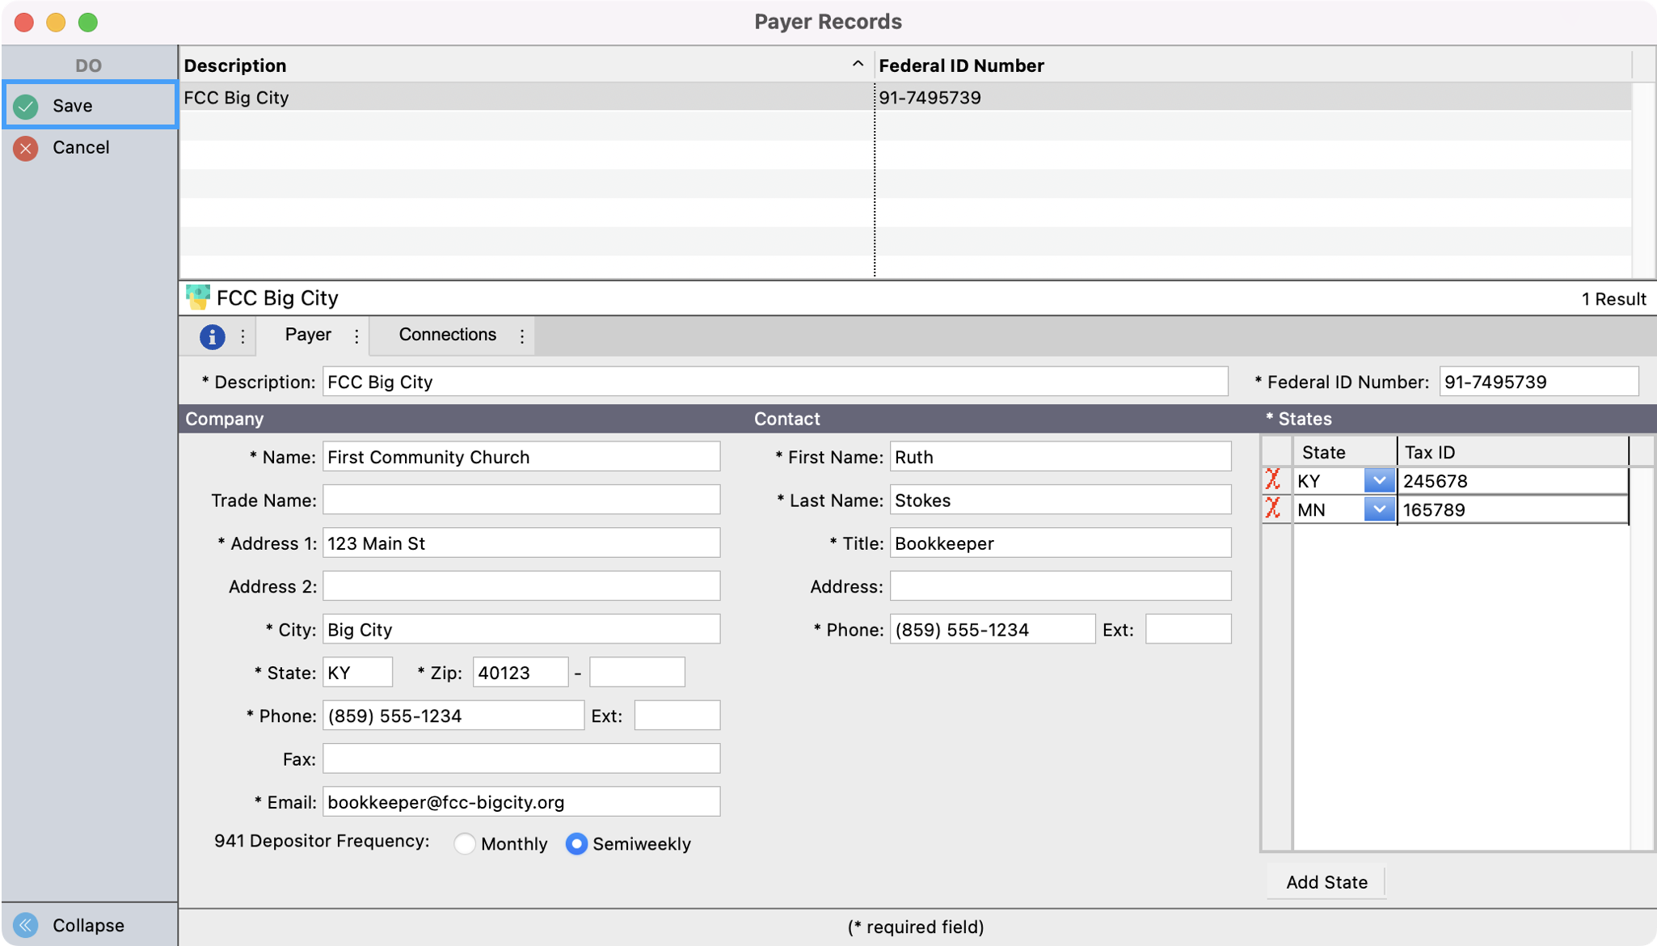The width and height of the screenshot is (1657, 946).
Task: Select Semiweekly depositor frequency
Action: [x=576, y=844]
